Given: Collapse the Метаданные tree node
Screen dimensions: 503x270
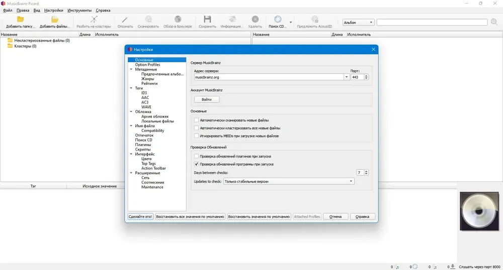Looking at the screenshot, I should 131,69.
